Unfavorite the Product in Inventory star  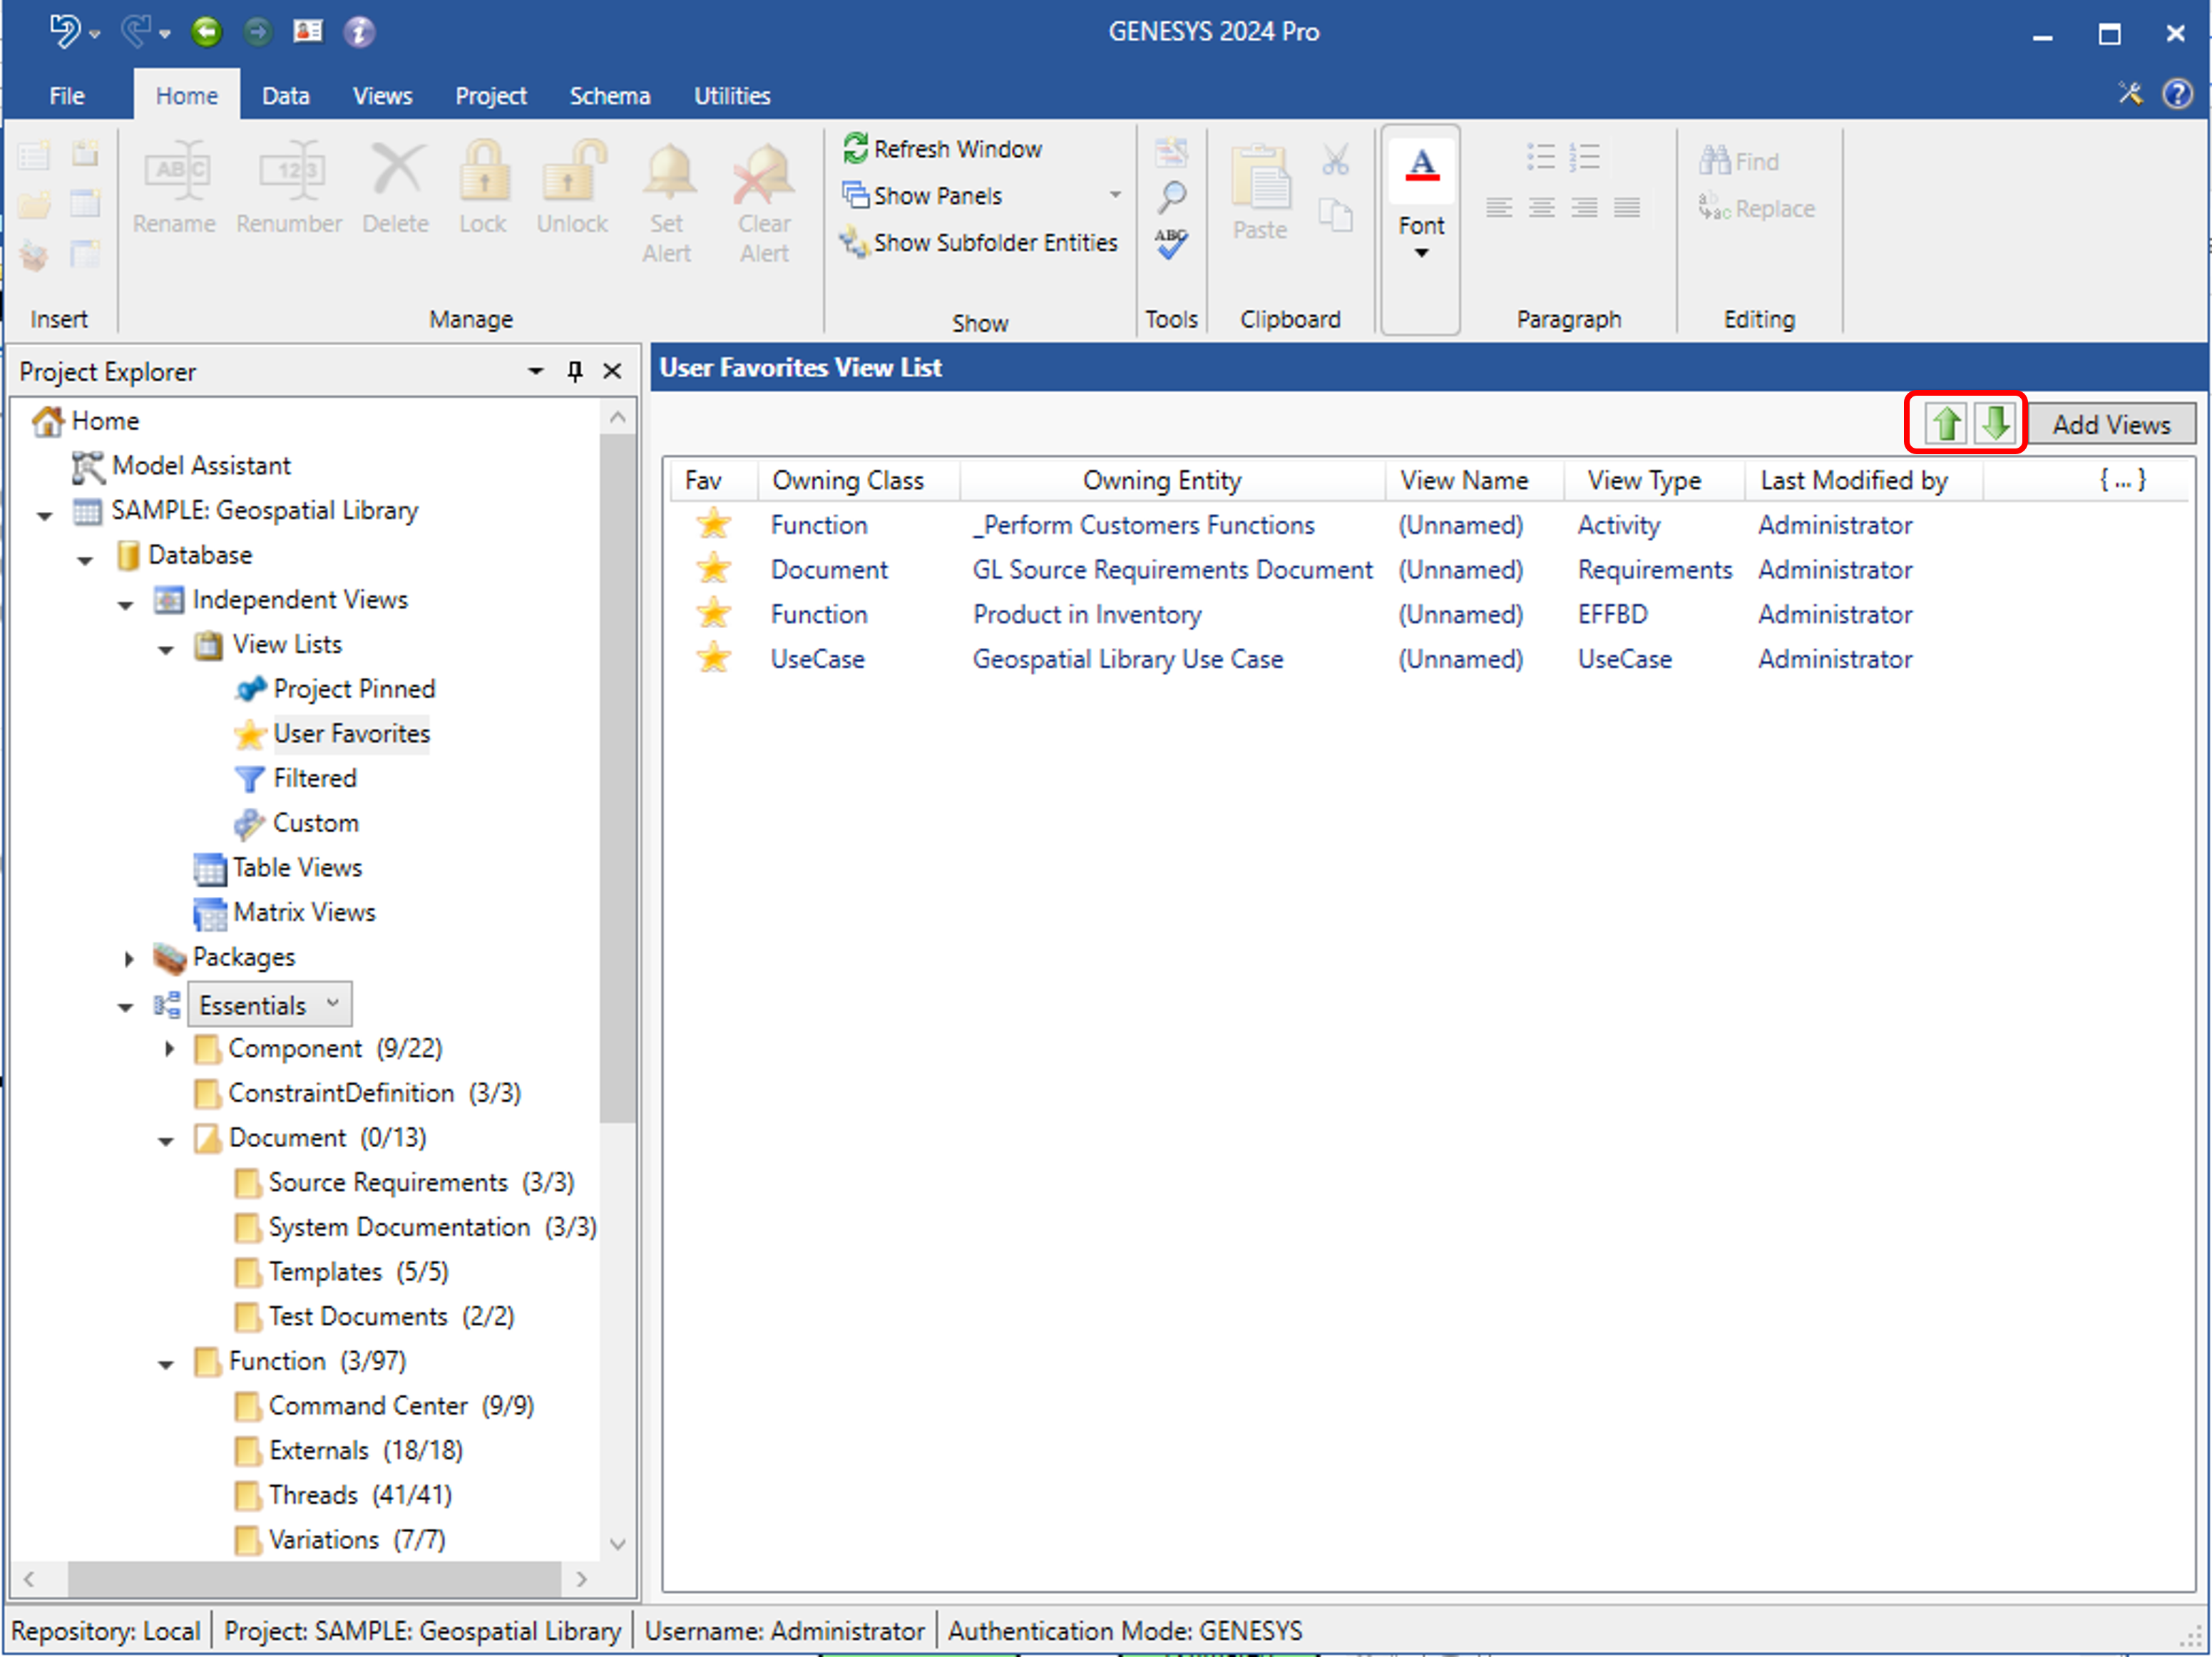pyautogui.click(x=714, y=614)
